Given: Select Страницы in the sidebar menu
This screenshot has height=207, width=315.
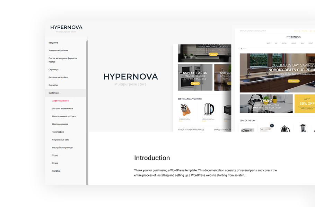Looking at the screenshot, I should pyautogui.click(x=53, y=70).
